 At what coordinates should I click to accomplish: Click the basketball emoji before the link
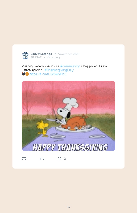27,74
